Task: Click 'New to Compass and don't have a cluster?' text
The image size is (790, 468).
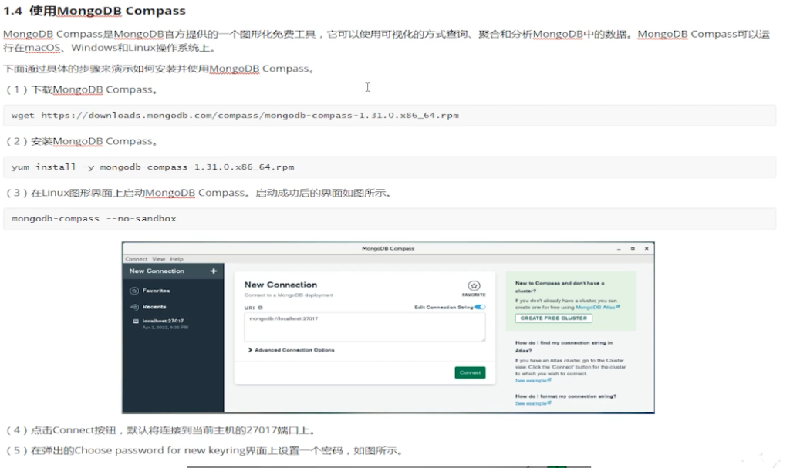Action: tap(560, 287)
